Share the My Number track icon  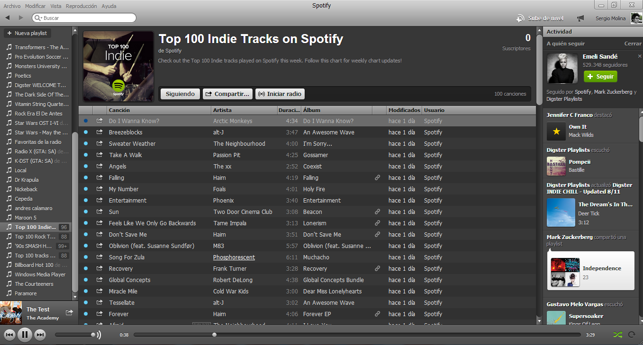pos(100,189)
